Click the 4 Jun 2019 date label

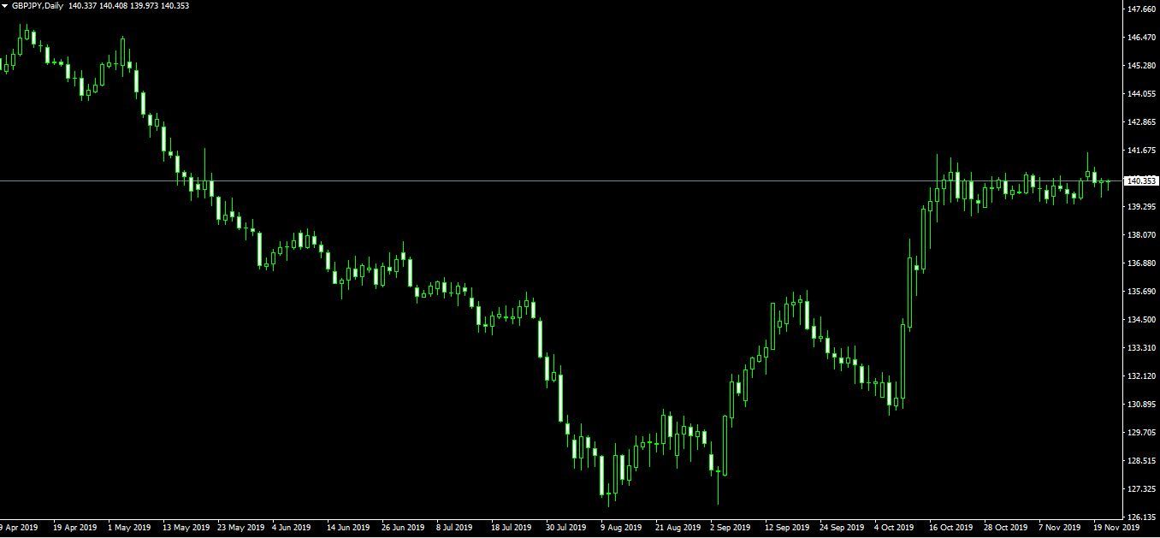coord(293,528)
